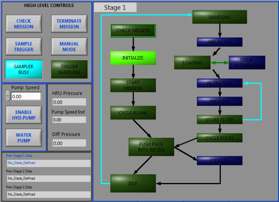Screen dimensions: 279x202
Task: Click the STERILIZE state block
Action: [220, 161]
